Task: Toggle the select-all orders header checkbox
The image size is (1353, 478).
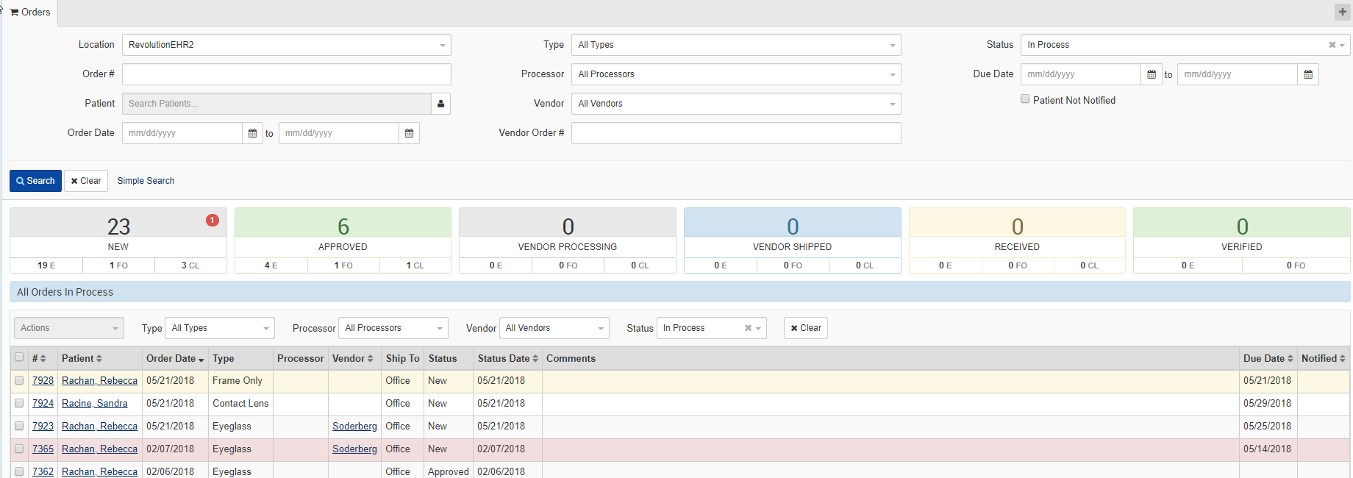Action: pos(19,357)
